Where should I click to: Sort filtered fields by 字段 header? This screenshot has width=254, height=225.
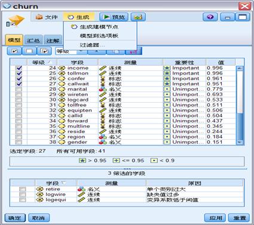click(56, 183)
